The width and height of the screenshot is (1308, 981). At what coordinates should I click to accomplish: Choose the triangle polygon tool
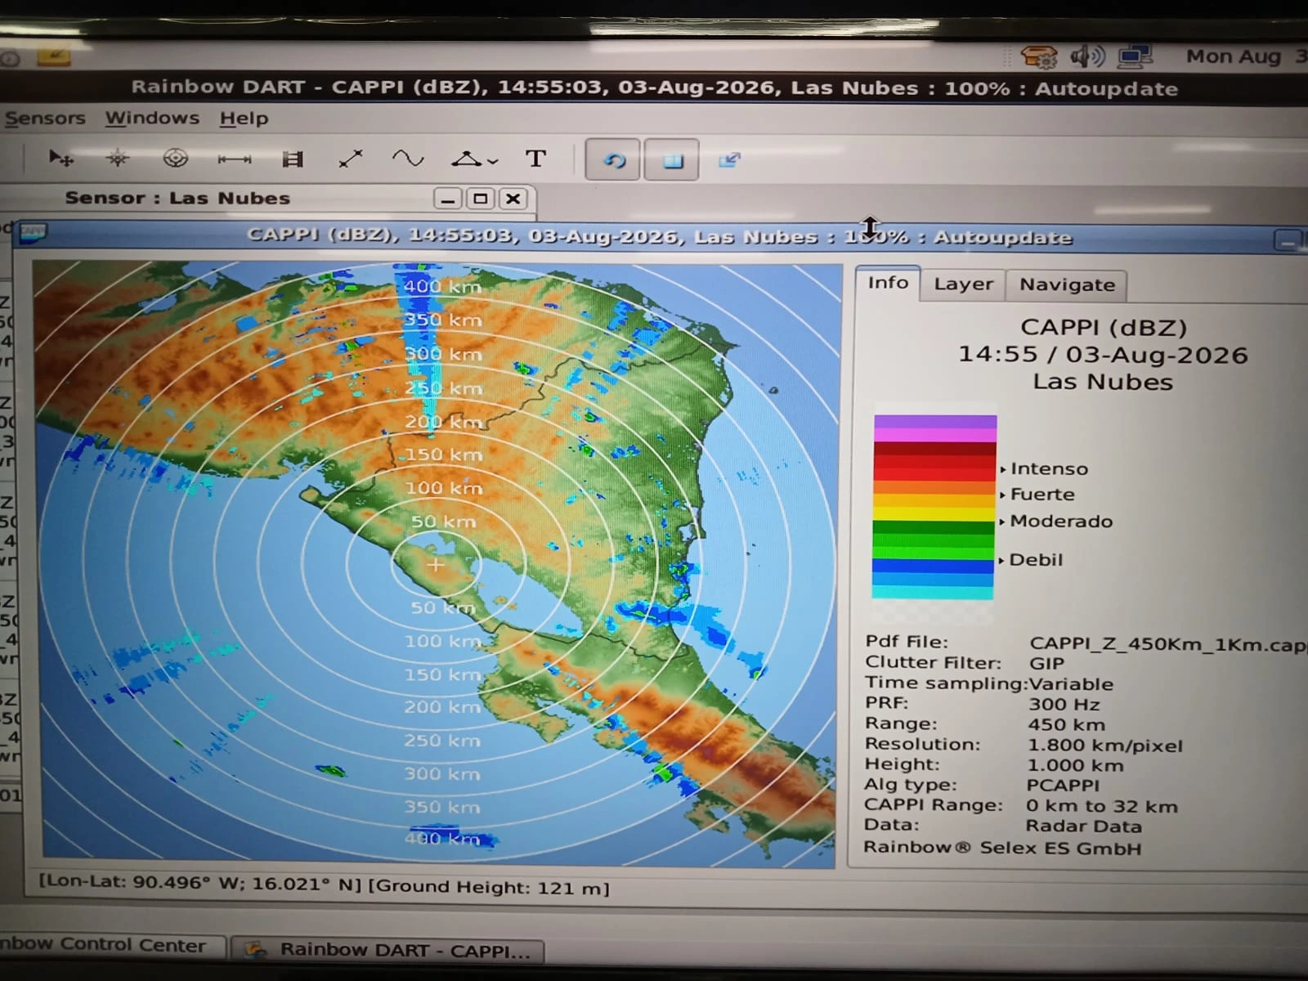pyautogui.click(x=467, y=159)
